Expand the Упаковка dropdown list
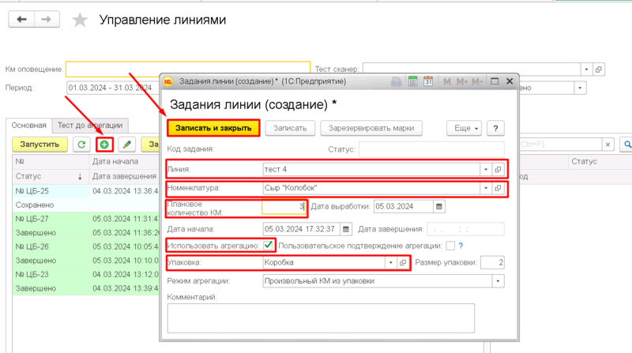The width and height of the screenshot is (632, 353). coord(389,263)
